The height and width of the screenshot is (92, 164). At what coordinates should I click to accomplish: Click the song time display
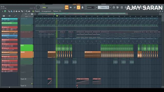point(4,8)
